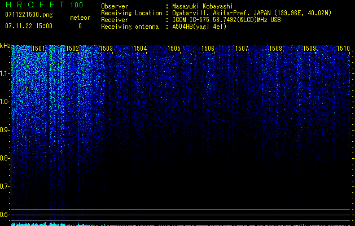Click the Receiving Location label
Screen dimensions: 355x226
pyautogui.click(x=132, y=13)
